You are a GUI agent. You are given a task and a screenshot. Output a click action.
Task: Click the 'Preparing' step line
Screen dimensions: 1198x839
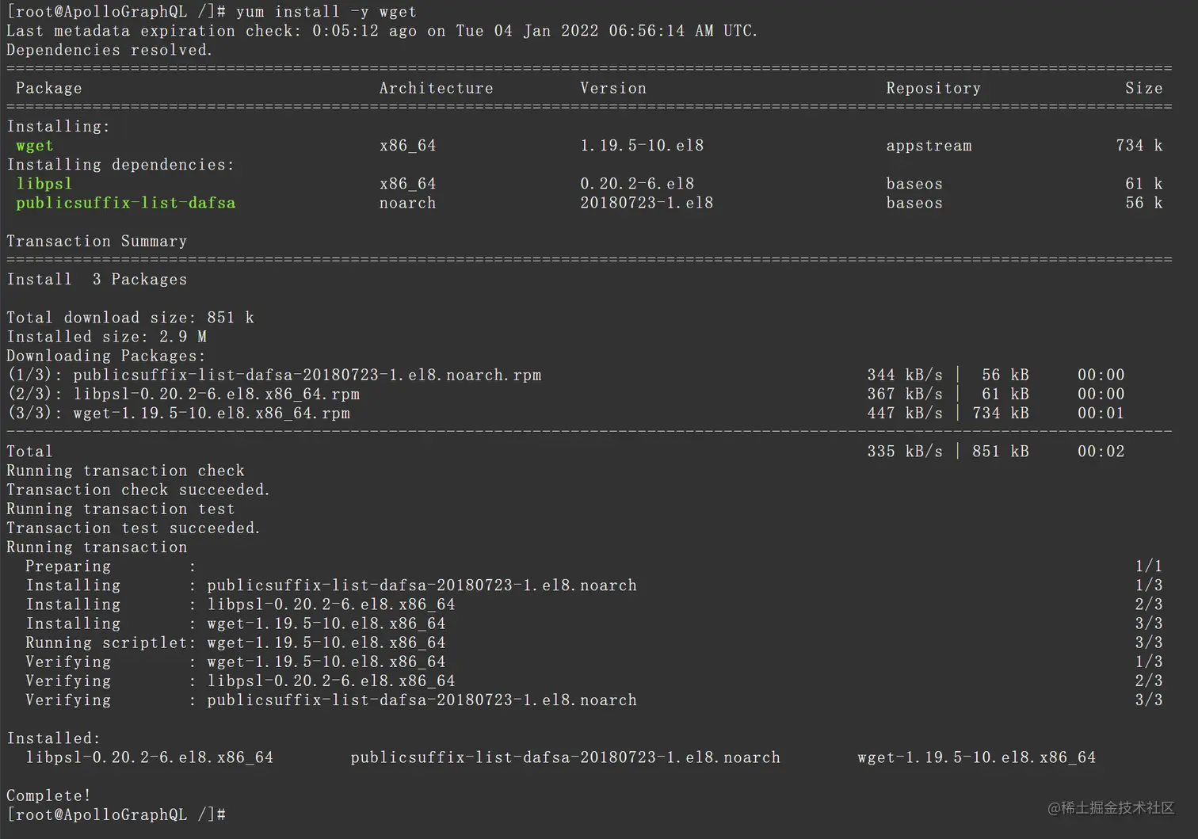[x=593, y=566]
